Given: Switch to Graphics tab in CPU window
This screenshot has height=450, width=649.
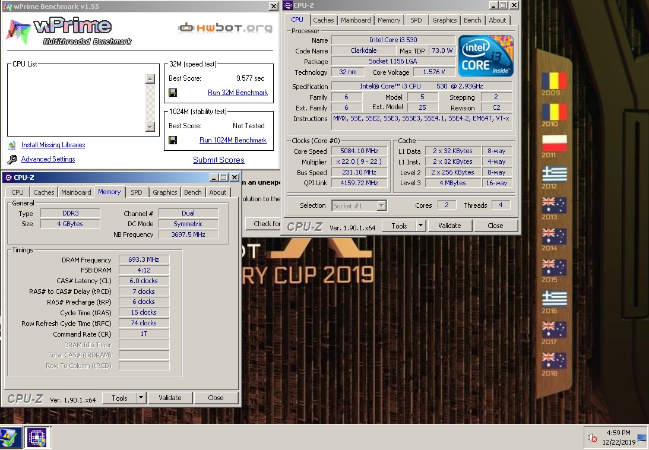Looking at the screenshot, I should click(445, 20).
